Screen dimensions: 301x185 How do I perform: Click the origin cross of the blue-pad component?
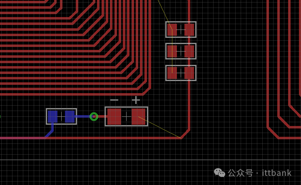62,116
